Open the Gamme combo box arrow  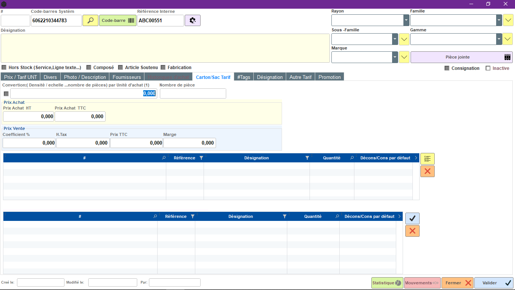pos(499,39)
